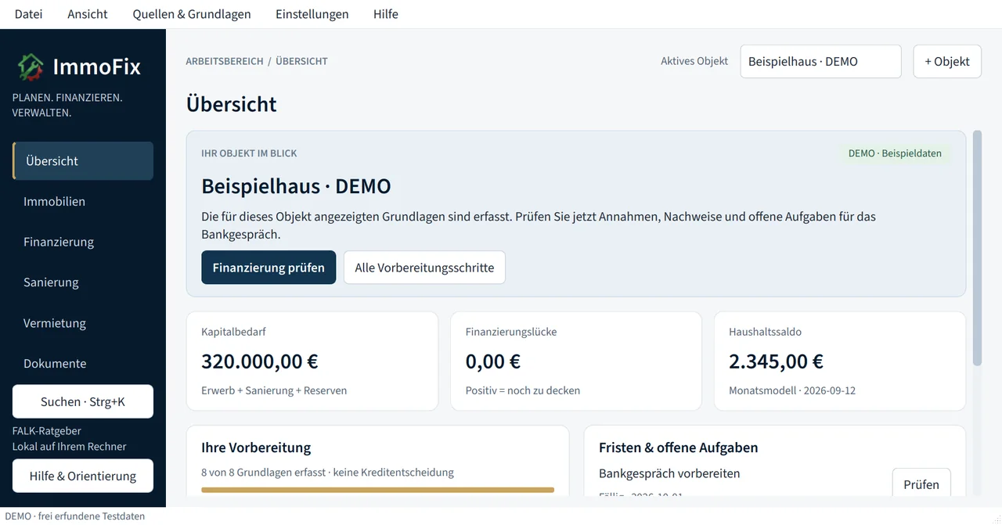
Task: Show Alle Vorbereitungsschritte
Action: pyautogui.click(x=424, y=268)
